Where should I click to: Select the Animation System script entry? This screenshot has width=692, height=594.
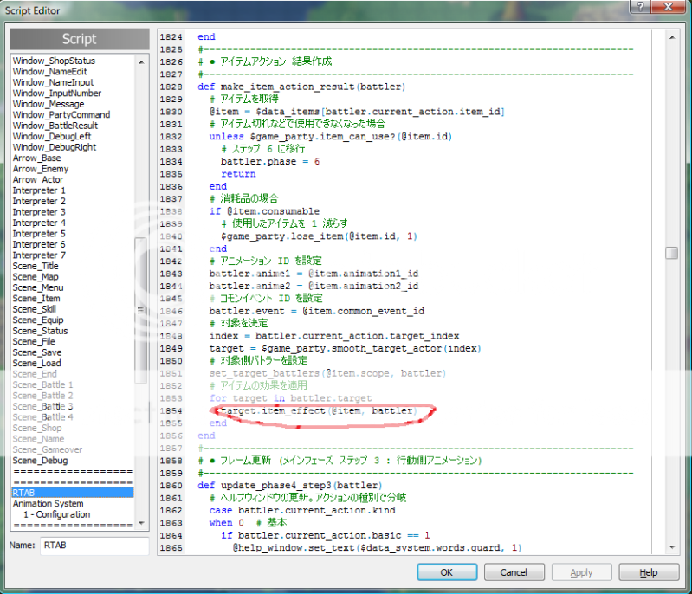pyautogui.click(x=48, y=503)
